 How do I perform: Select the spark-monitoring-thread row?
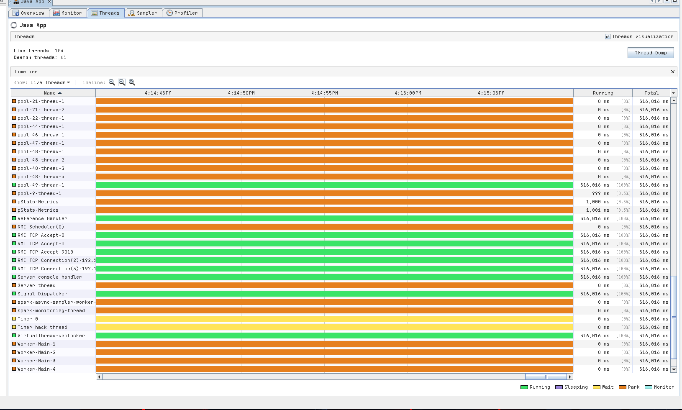[x=340, y=310]
